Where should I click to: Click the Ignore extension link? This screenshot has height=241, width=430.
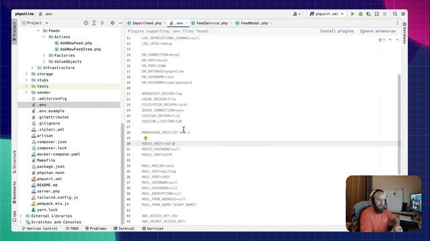click(378, 31)
